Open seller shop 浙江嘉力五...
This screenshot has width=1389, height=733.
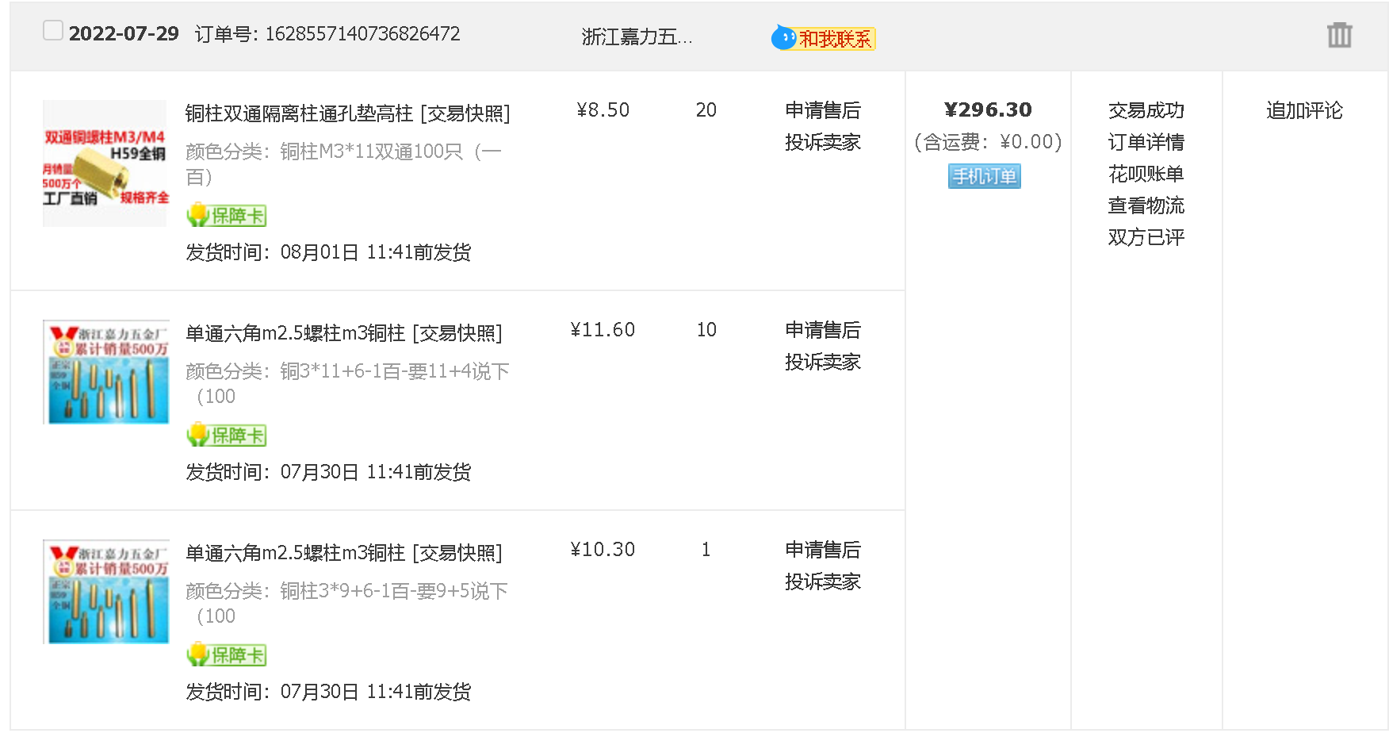637,37
